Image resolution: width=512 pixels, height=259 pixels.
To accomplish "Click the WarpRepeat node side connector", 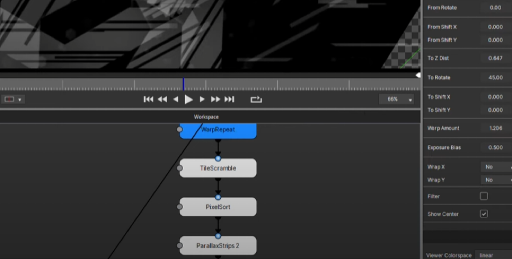I will click(180, 129).
